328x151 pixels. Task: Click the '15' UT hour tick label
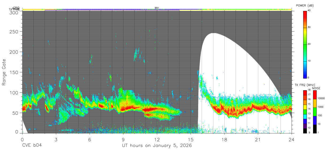click(191, 140)
